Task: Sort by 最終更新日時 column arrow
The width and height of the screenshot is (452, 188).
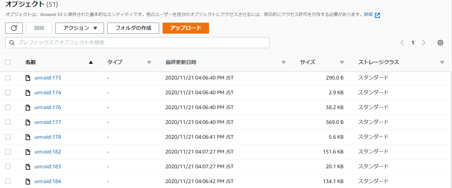Action: (284, 62)
